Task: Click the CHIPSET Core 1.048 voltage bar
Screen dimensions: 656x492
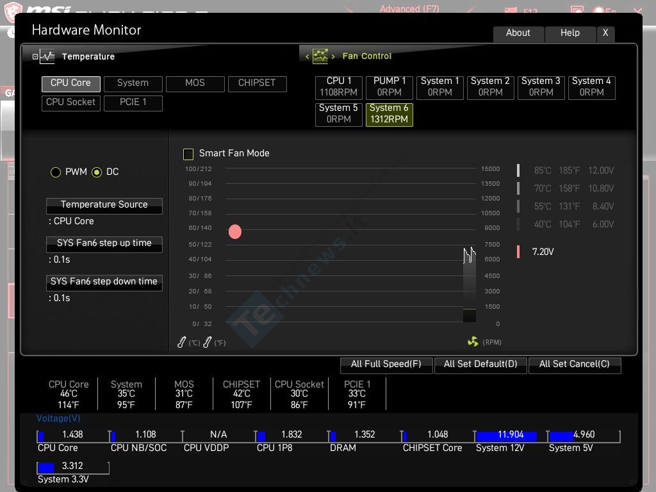Action: pyautogui.click(x=438, y=436)
